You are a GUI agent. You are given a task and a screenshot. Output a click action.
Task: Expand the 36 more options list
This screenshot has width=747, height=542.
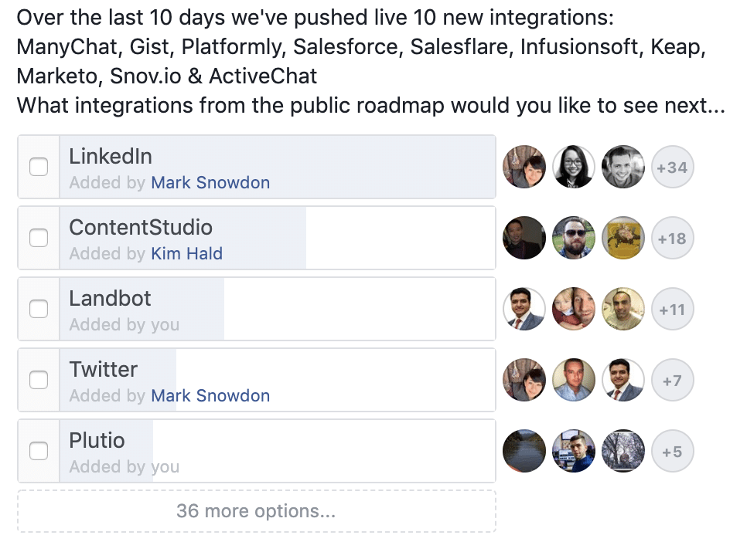pos(256,511)
